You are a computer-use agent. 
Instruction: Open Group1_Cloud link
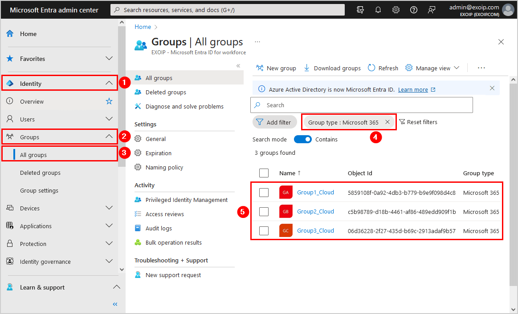coord(315,192)
